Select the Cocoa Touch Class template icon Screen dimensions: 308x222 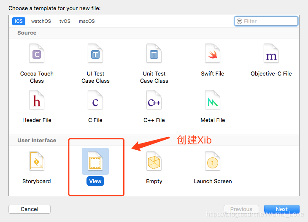37,53
